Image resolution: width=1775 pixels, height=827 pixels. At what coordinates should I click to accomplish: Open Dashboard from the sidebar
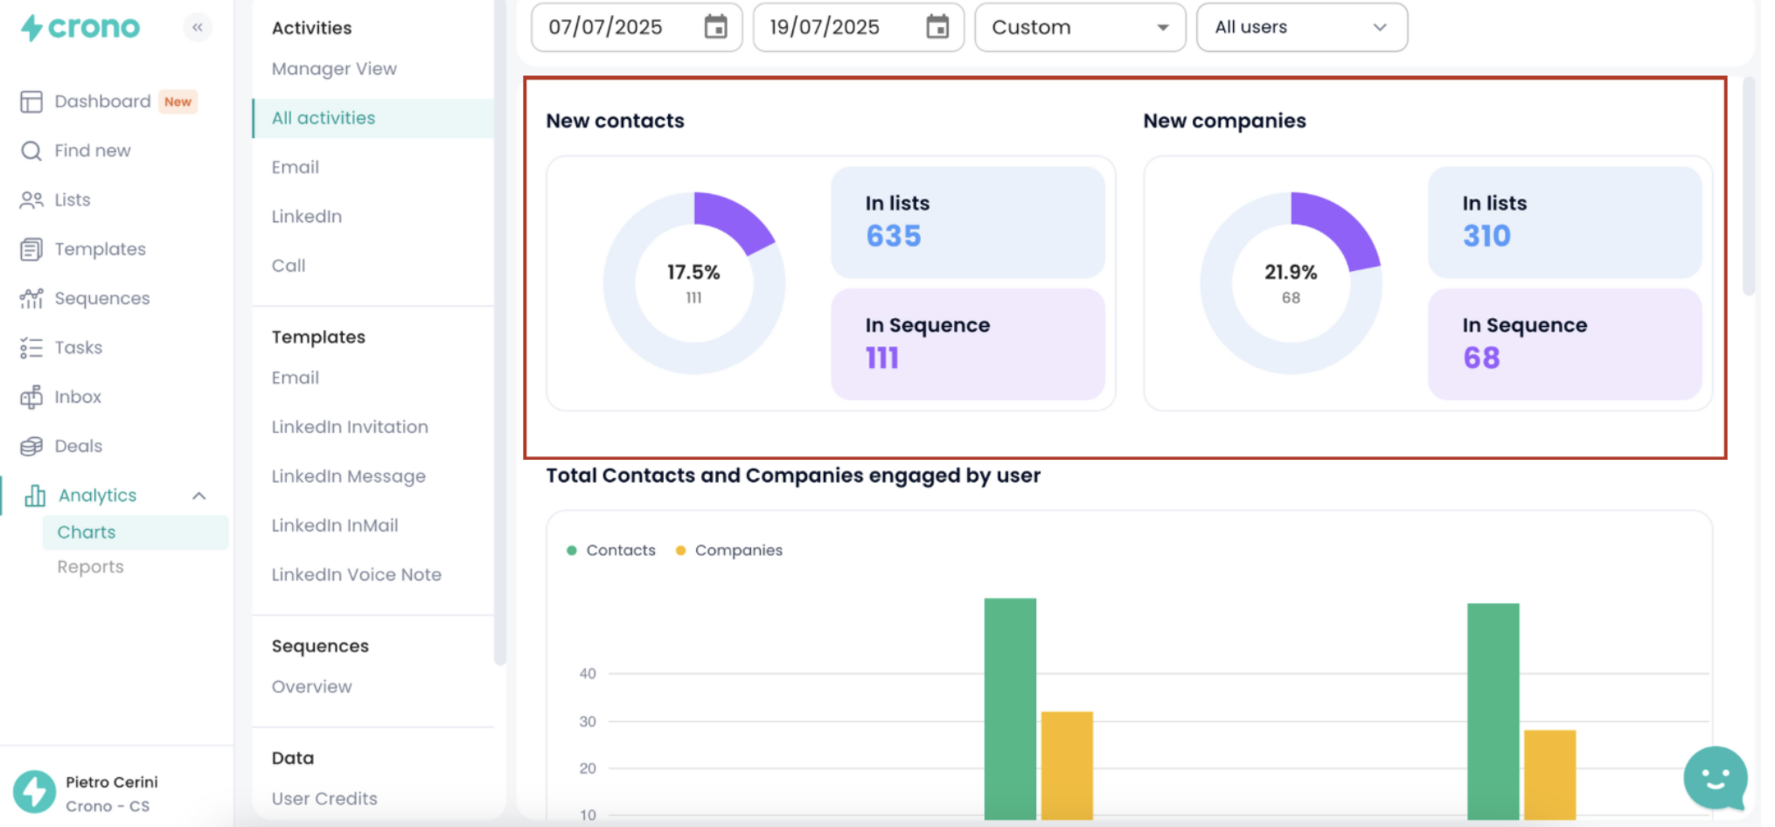click(102, 101)
